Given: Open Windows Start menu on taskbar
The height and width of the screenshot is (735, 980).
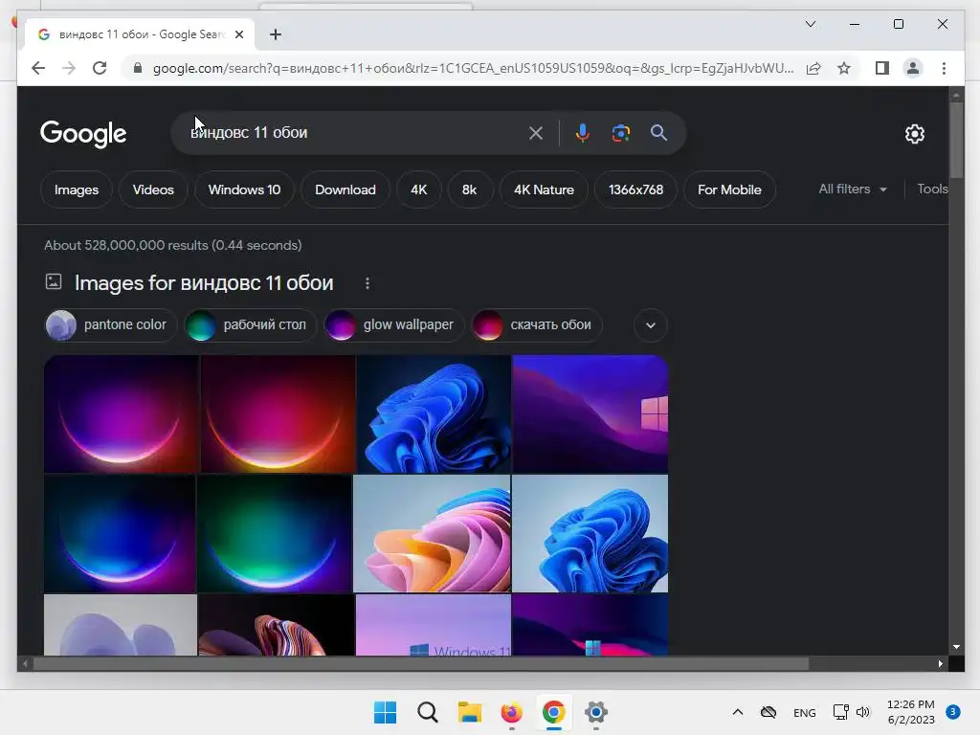Looking at the screenshot, I should (385, 712).
